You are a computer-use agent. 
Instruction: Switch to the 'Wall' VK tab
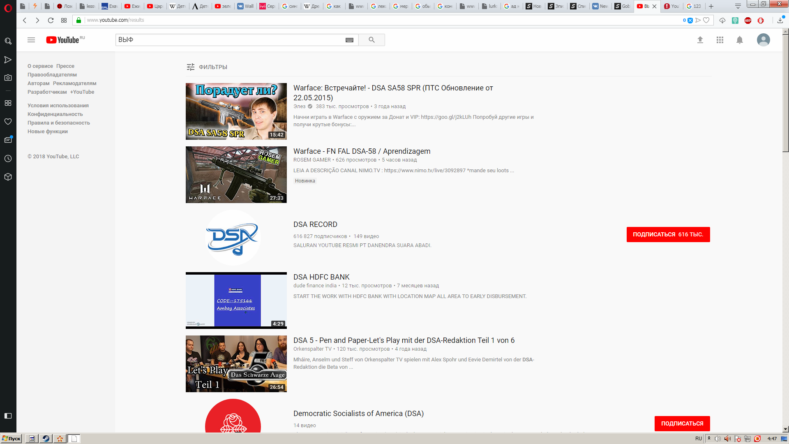(x=246, y=6)
